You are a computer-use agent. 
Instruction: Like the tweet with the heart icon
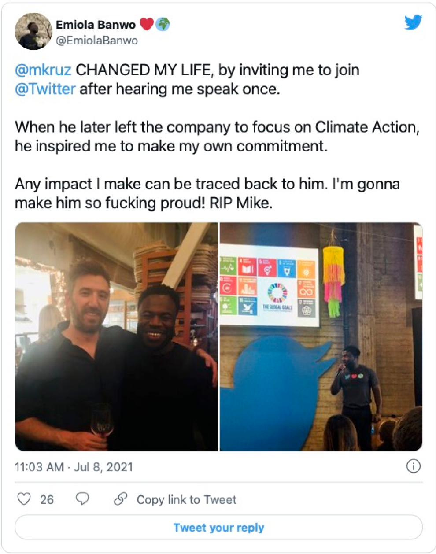coord(24,499)
